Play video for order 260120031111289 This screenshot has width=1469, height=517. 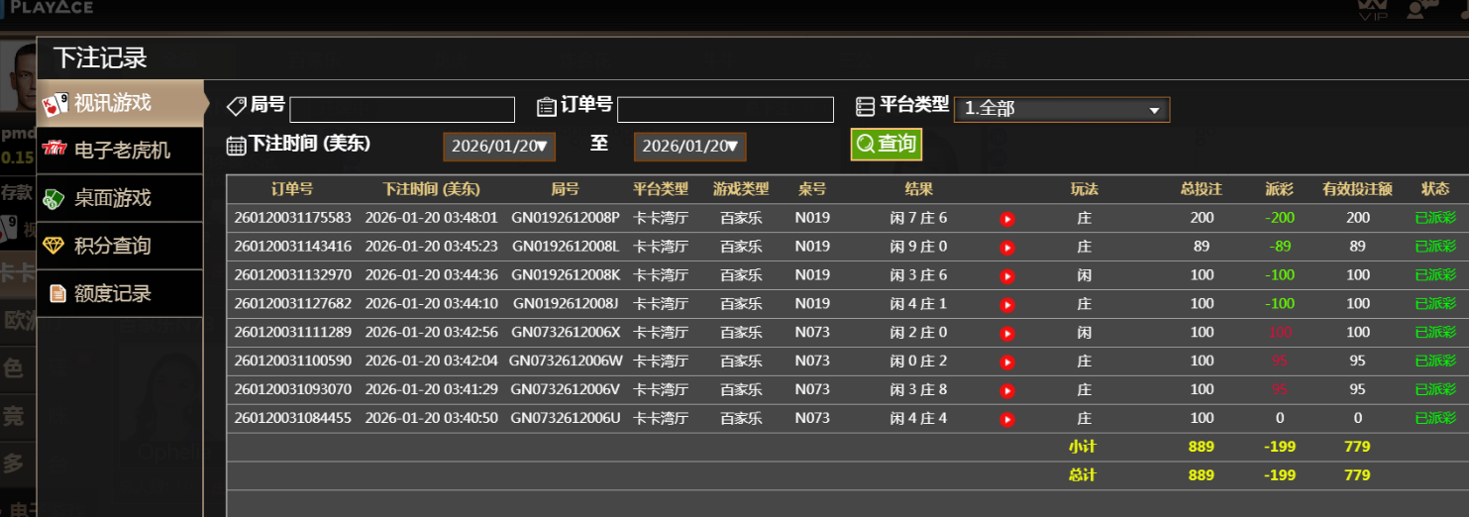pyautogui.click(x=1007, y=334)
